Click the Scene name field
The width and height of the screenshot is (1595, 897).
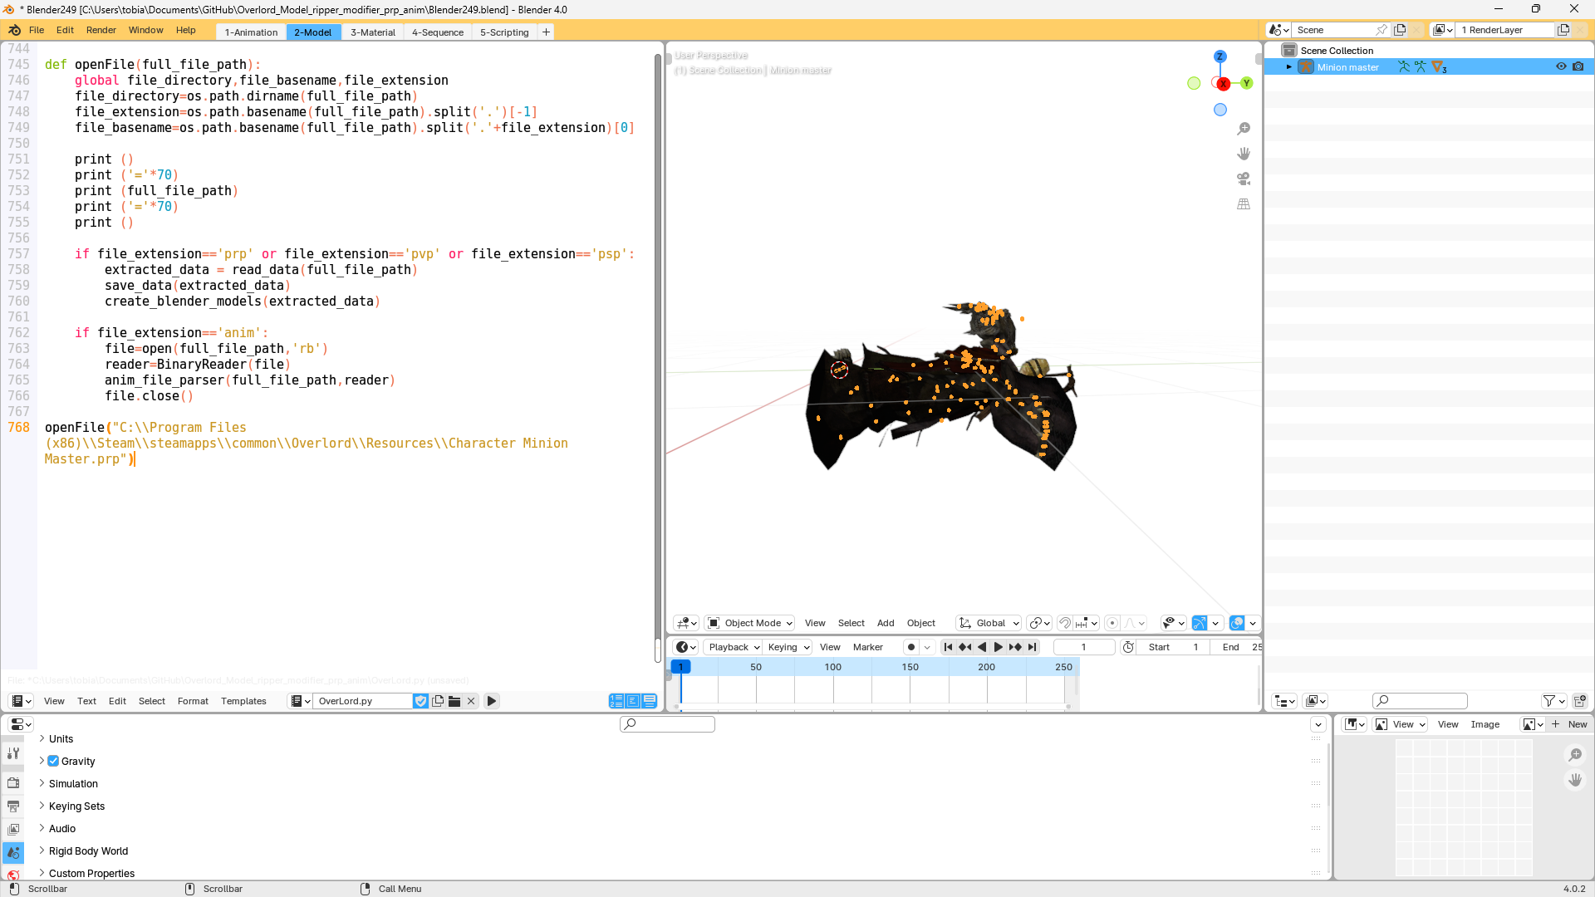point(1332,30)
